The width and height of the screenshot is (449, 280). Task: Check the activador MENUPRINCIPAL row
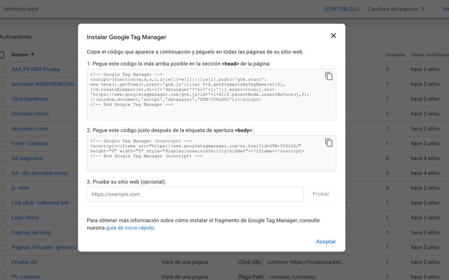[1, 84]
